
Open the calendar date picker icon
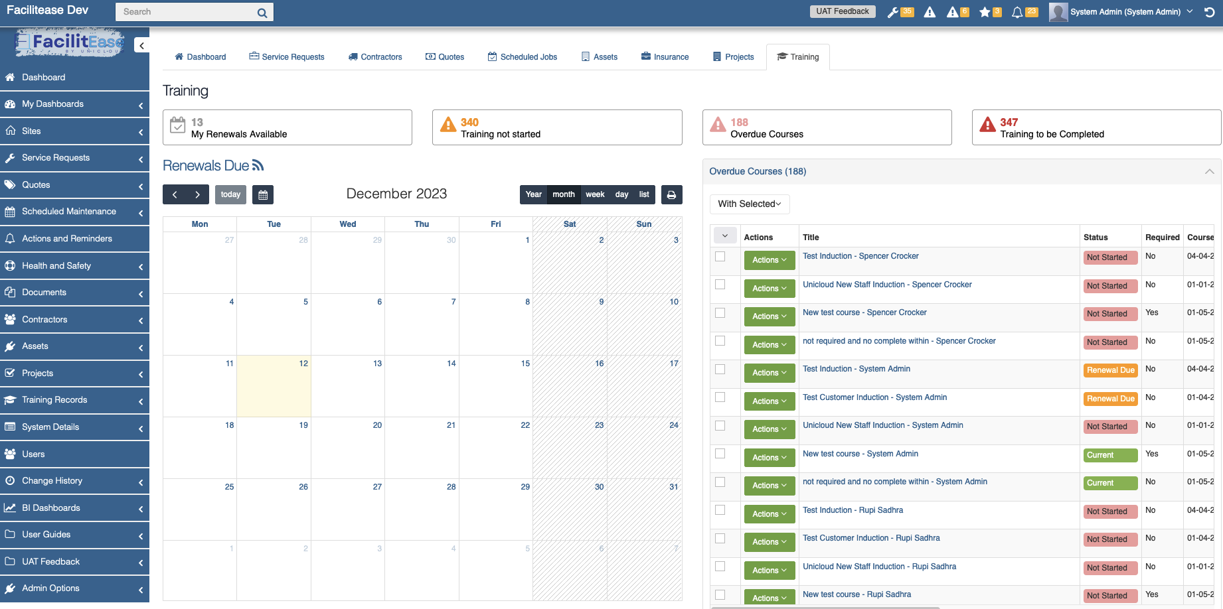(x=262, y=194)
